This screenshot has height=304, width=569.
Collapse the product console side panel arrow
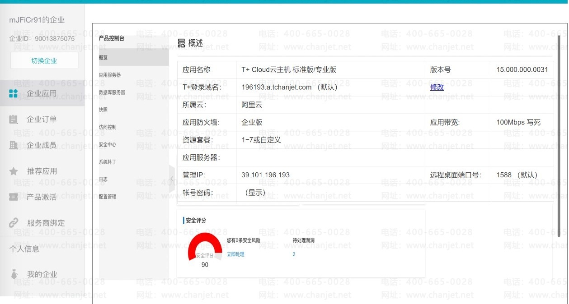[x=172, y=179]
